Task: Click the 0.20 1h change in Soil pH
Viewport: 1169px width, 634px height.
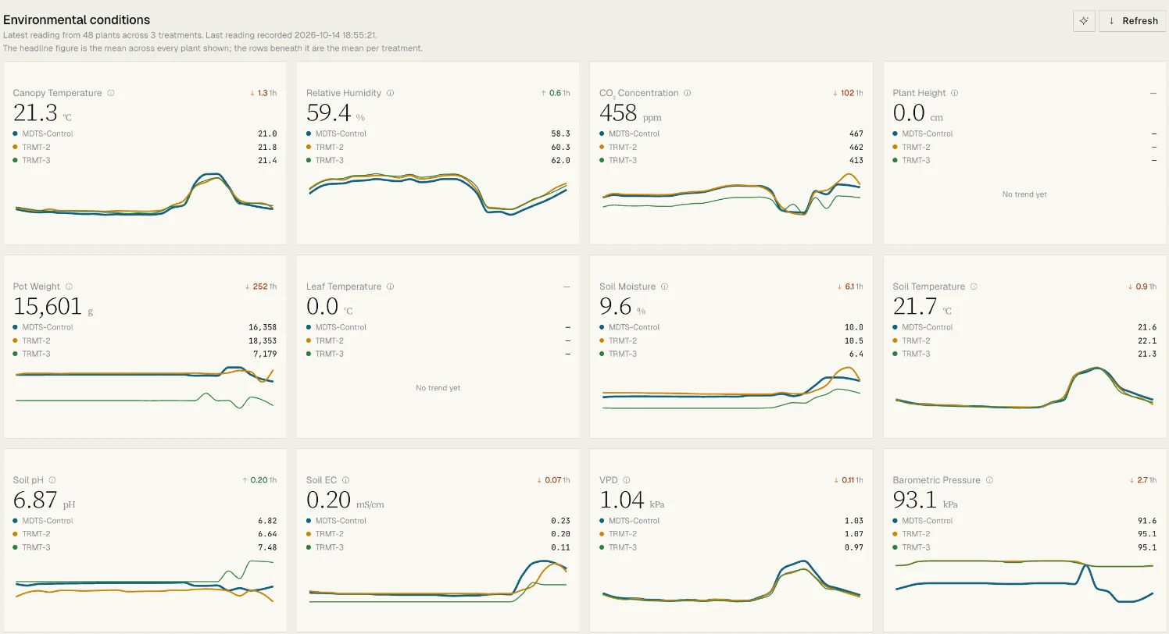Action: coord(259,480)
